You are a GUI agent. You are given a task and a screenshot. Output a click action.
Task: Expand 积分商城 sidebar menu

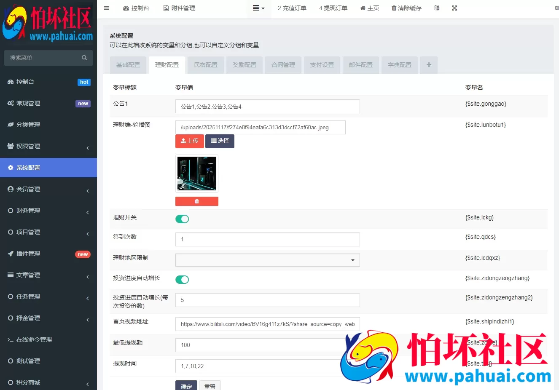[x=48, y=382]
